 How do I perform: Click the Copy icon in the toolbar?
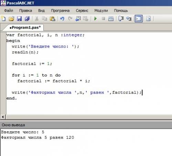point(44,19)
